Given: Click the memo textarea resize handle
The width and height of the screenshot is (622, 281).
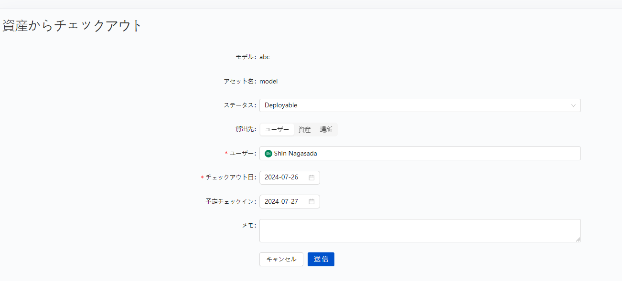Looking at the screenshot, I should click(578, 239).
